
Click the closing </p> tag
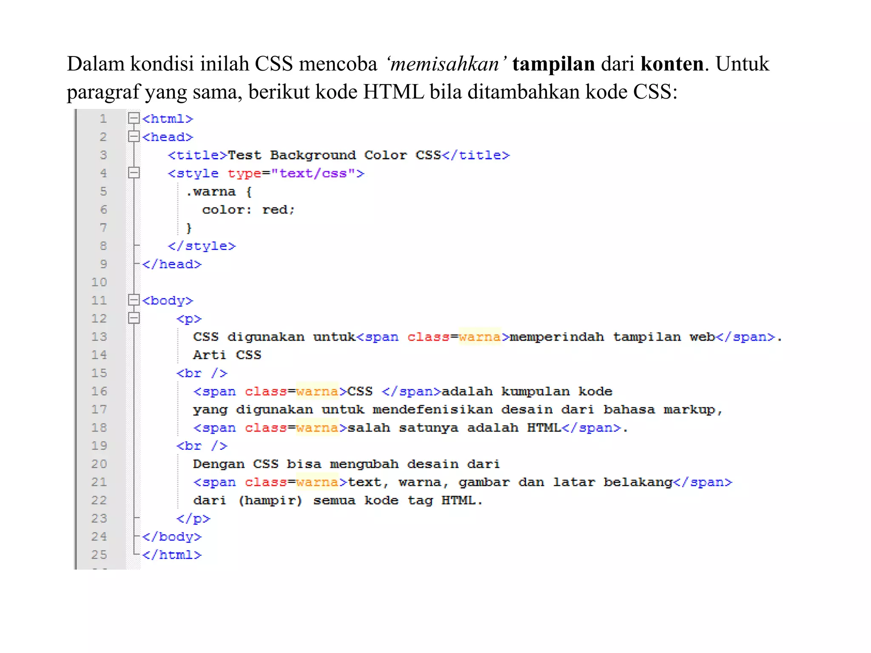click(193, 519)
